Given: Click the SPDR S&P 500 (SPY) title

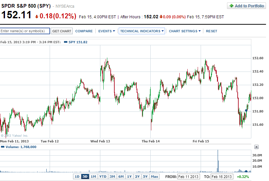Looking at the screenshot, I should click(26, 6).
